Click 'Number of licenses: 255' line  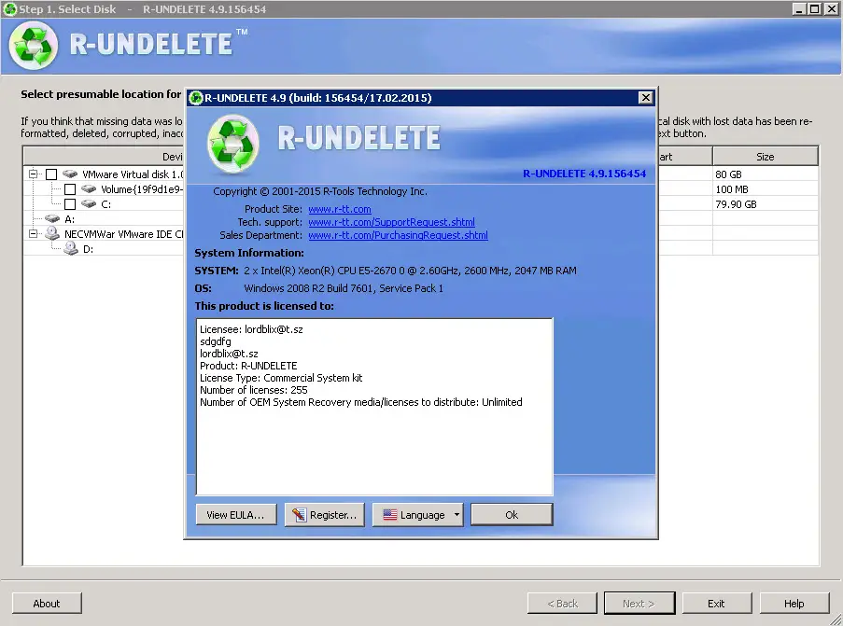coord(253,390)
